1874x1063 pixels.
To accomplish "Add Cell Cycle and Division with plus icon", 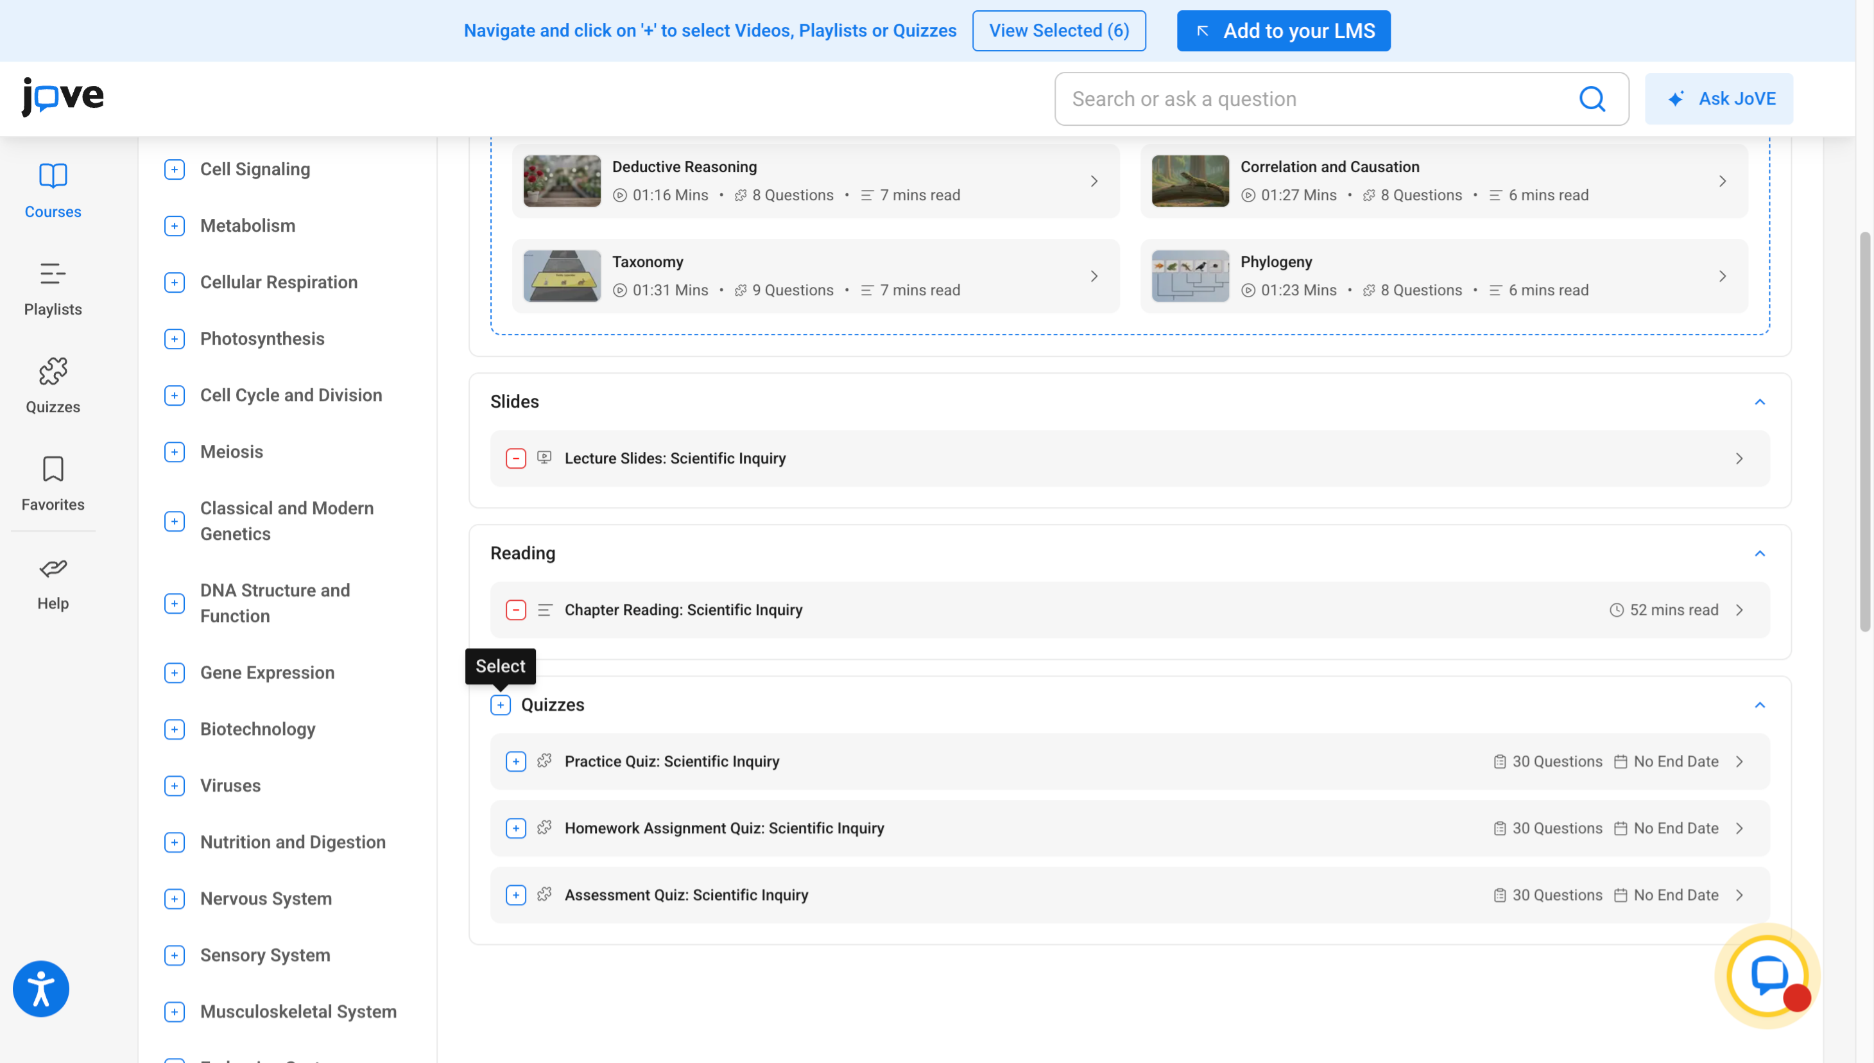I will pos(175,395).
